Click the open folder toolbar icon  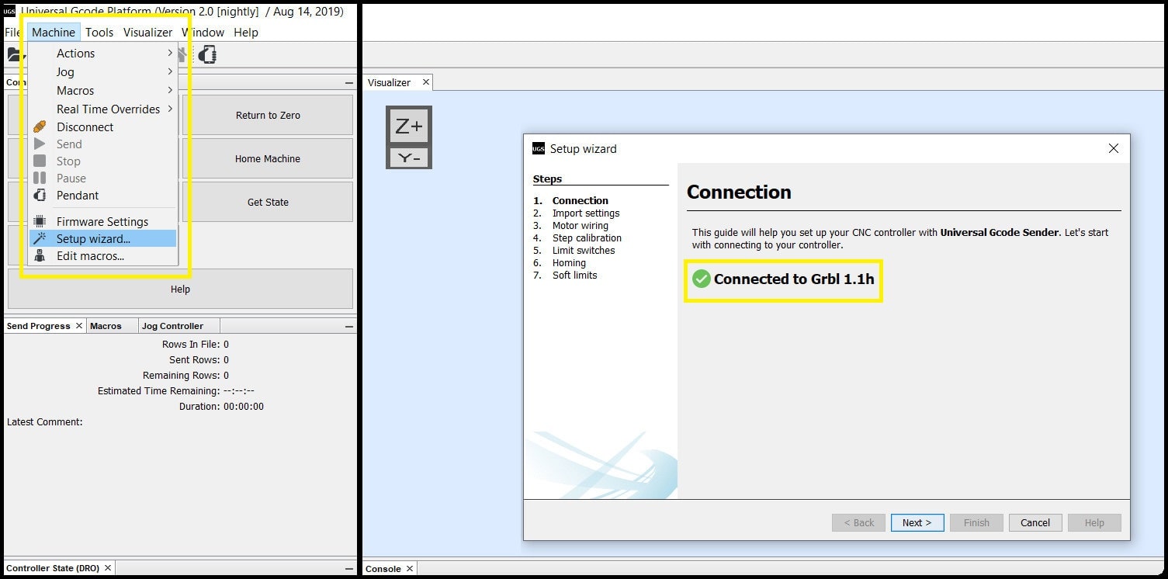14,54
